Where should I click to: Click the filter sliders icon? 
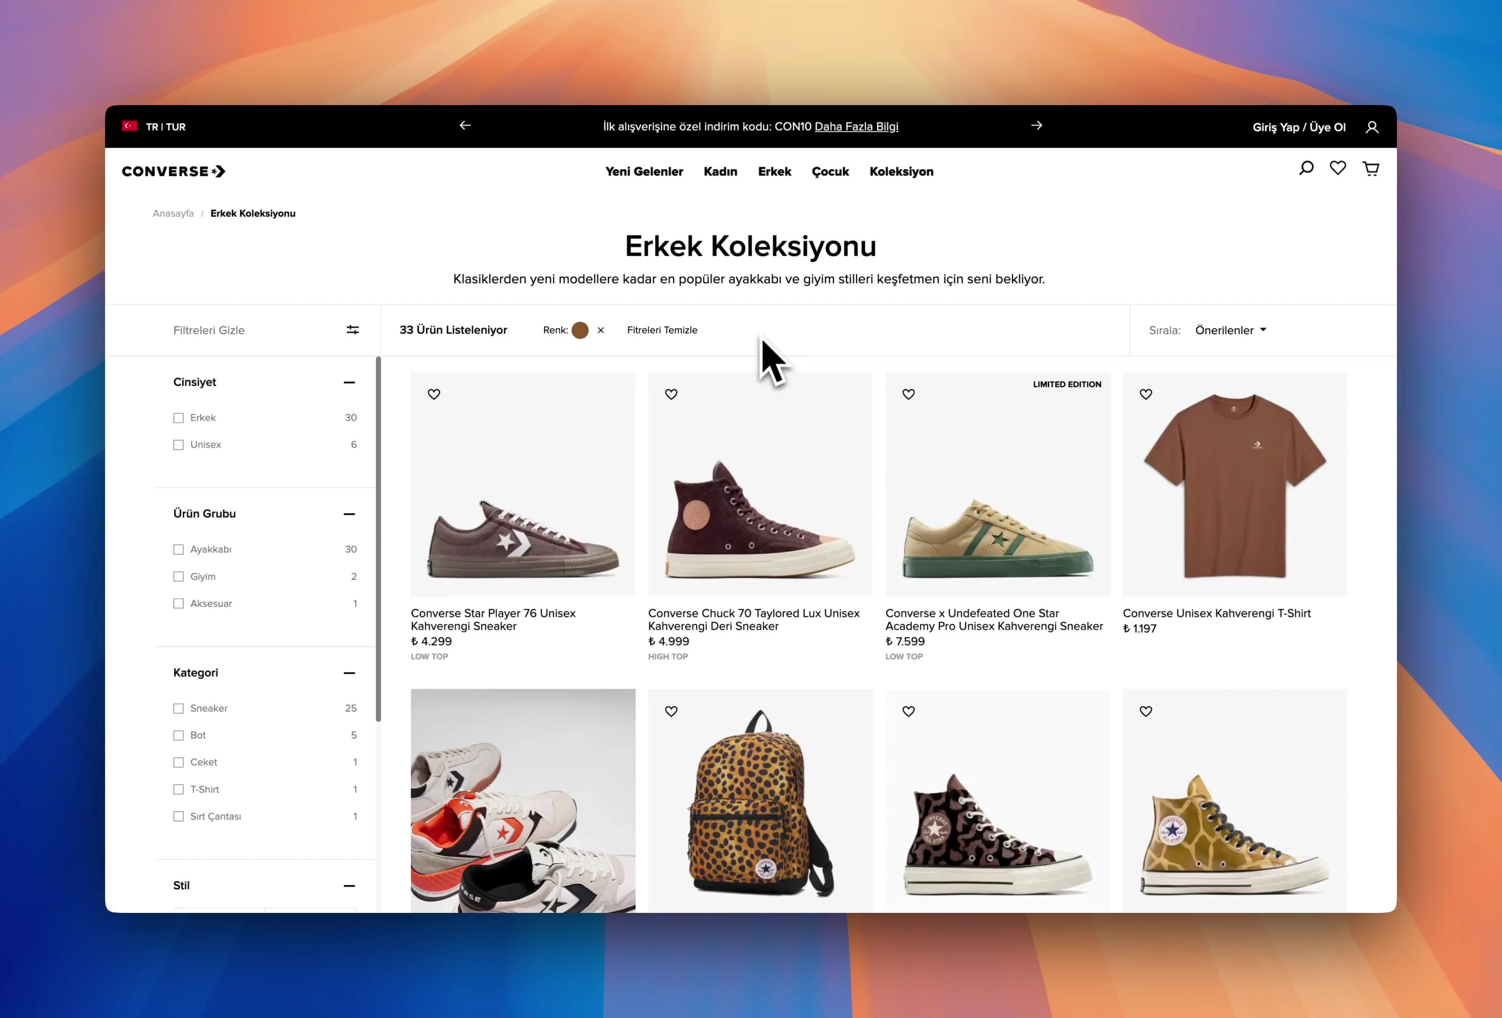coord(352,330)
